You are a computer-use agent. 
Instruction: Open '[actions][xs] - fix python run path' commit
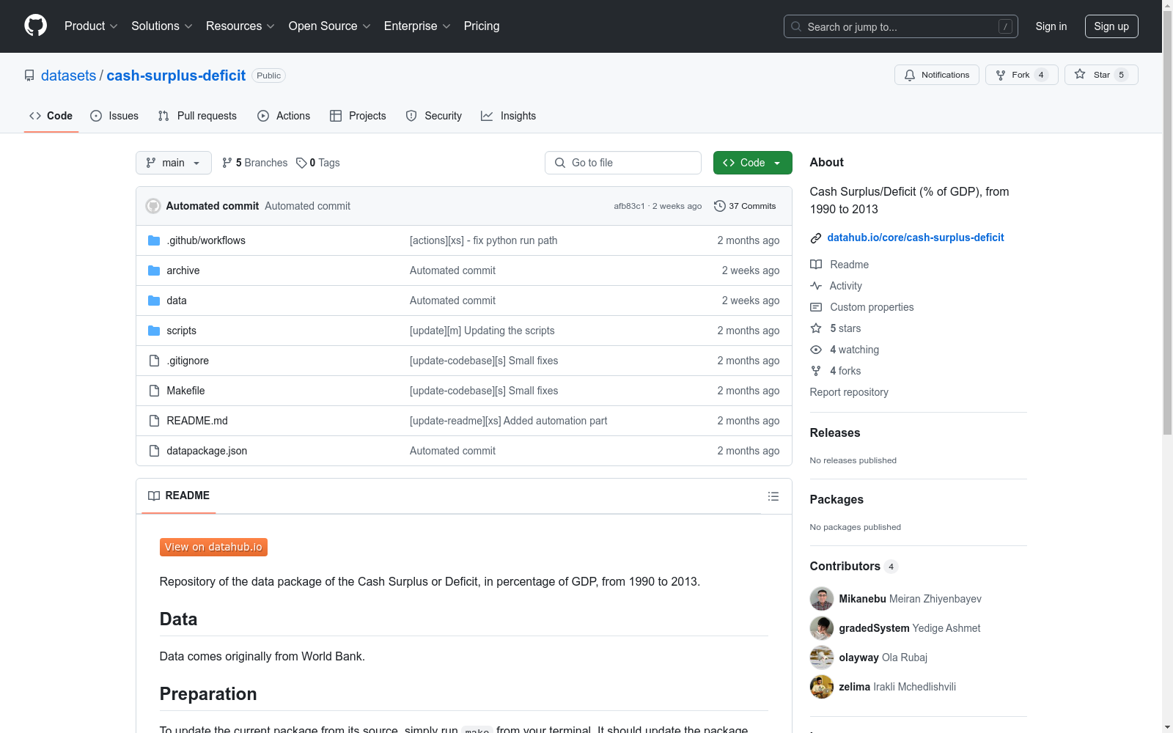pos(483,240)
